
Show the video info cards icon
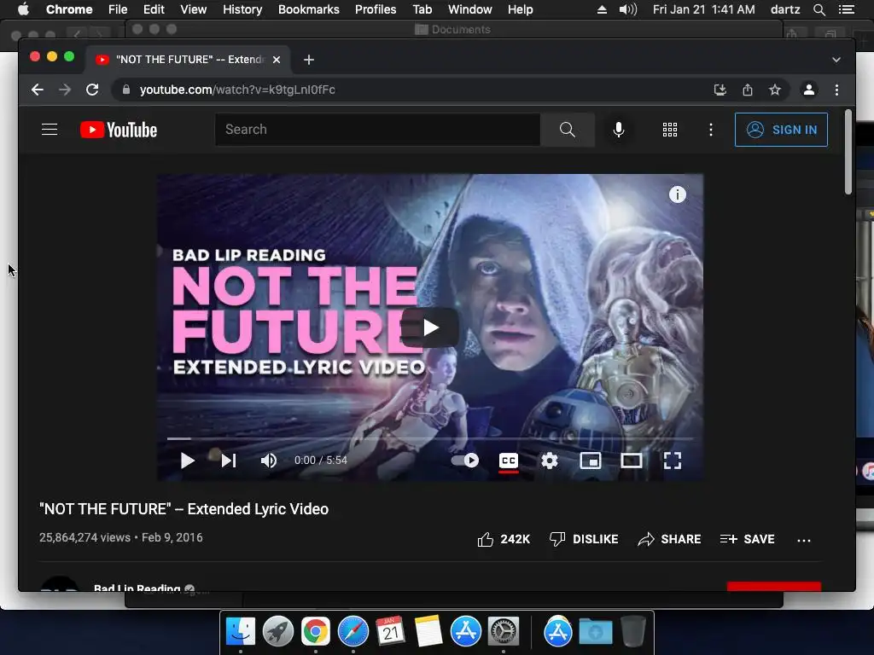(x=677, y=194)
